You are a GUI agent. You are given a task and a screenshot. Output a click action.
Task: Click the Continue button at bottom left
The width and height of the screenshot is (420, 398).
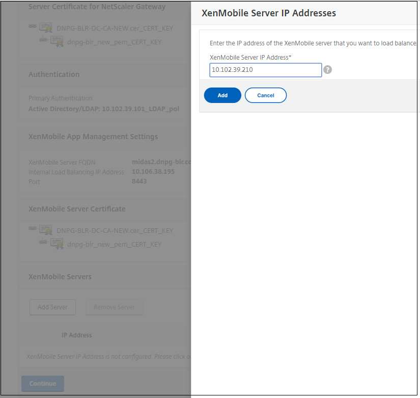[x=43, y=384]
